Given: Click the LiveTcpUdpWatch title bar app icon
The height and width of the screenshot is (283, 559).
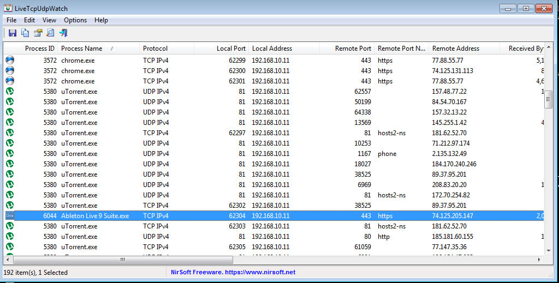Looking at the screenshot, I should (x=8, y=8).
